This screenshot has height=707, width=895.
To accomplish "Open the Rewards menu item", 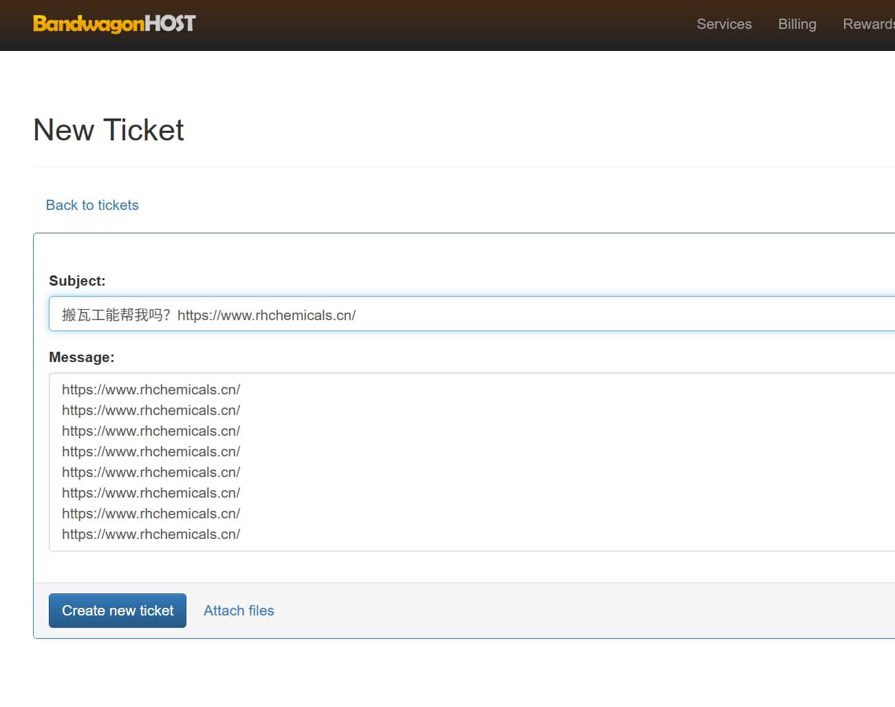I will (x=869, y=24).
